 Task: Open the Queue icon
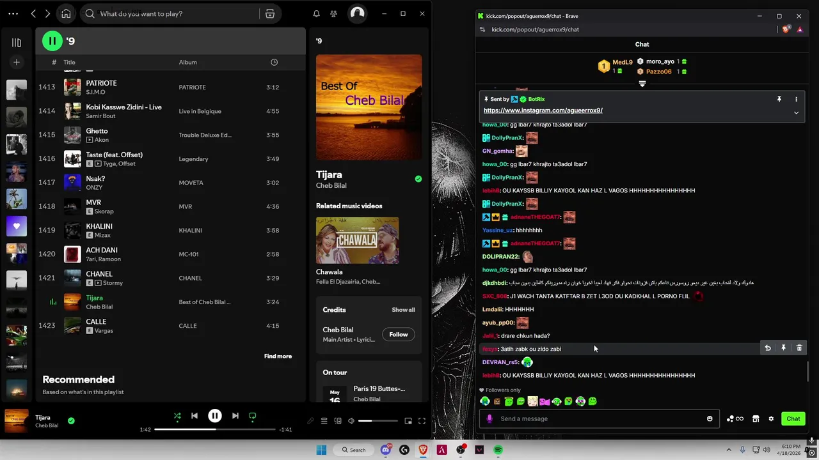(x=324, y=420)
